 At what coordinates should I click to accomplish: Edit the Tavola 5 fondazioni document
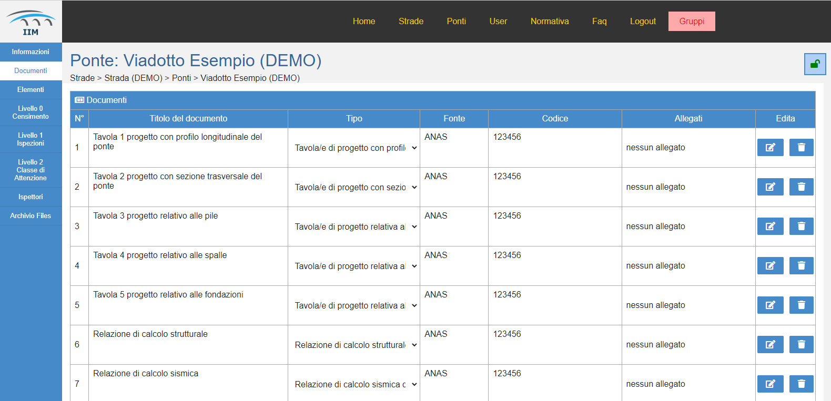(770, 305)
